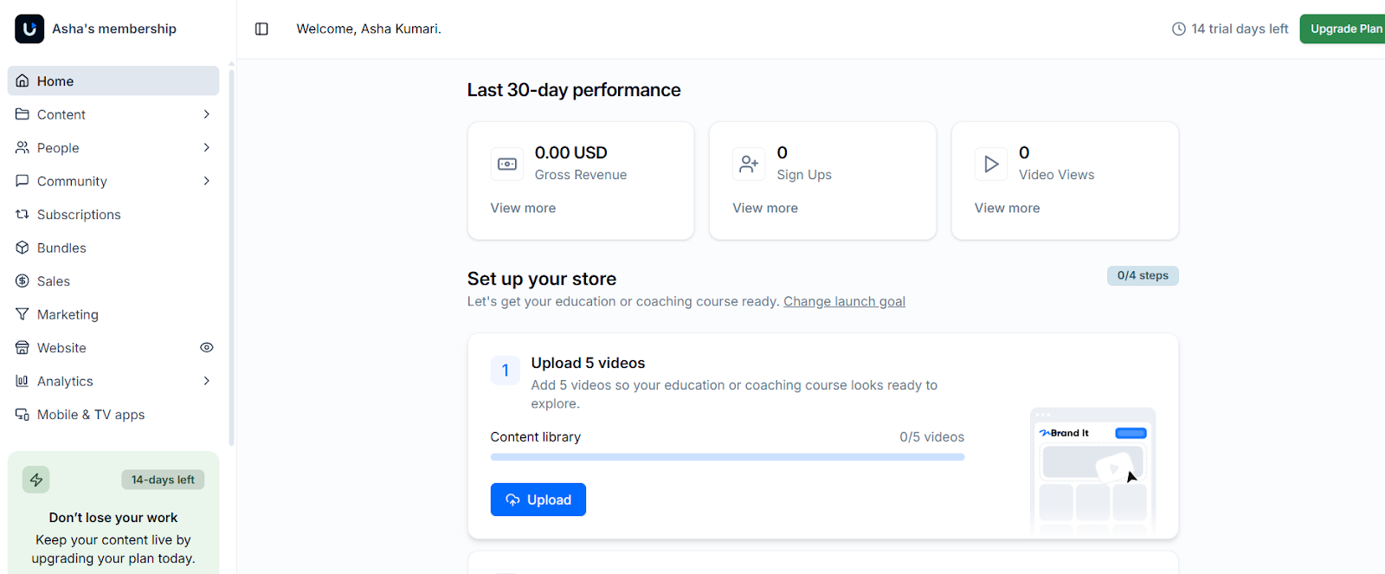Click the Content folder icon
The width and height of the screenshot is (1385, 574).
(x=23, y=114)
